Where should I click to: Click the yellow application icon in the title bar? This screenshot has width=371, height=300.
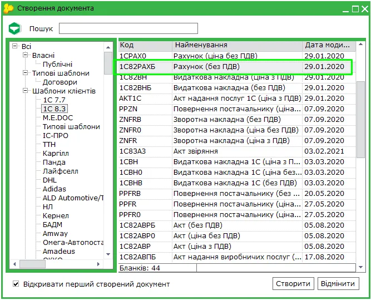coord(8,8)
